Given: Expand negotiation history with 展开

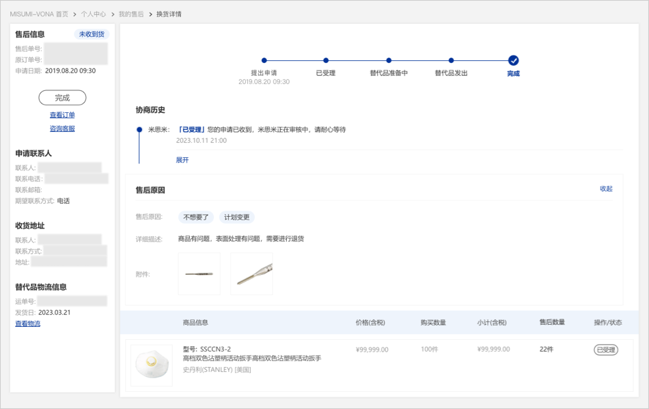Looking at the screenshot, I should pos(182,160).
